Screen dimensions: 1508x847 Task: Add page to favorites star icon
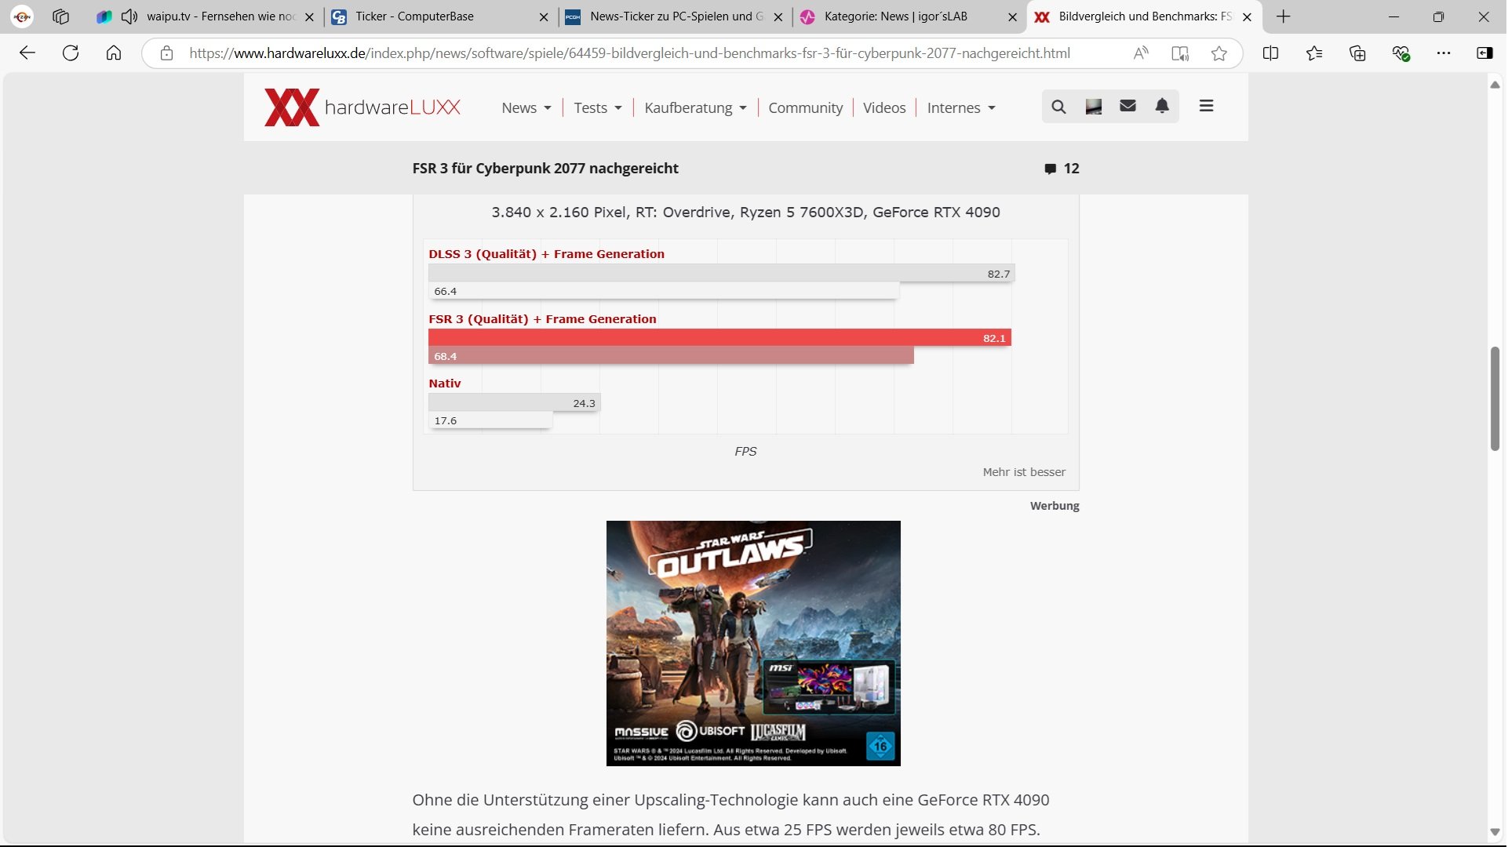[1219, 53]
